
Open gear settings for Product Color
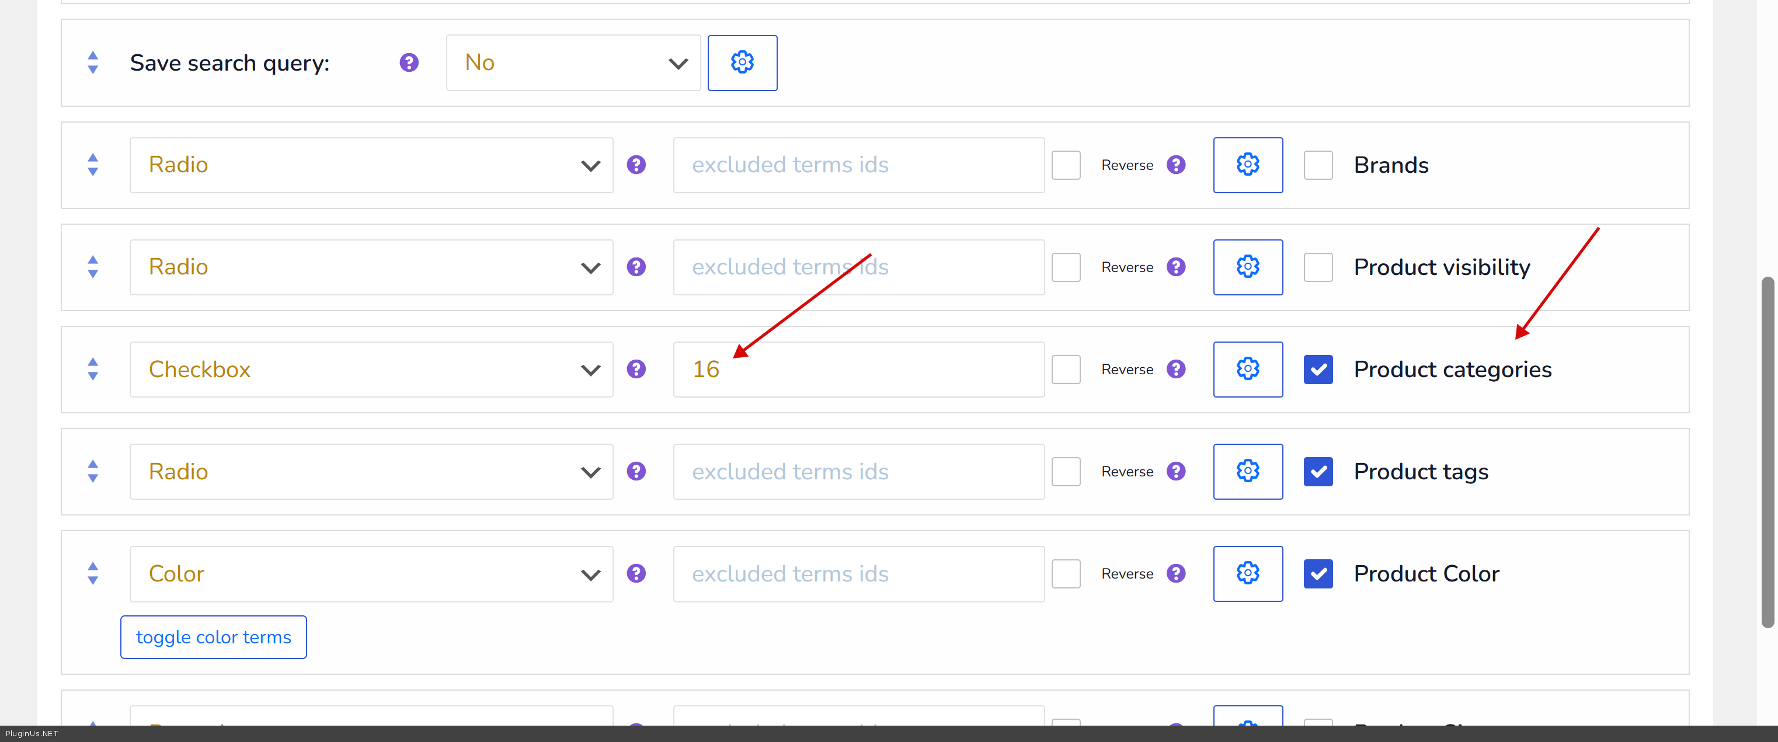click(1247, 574)
